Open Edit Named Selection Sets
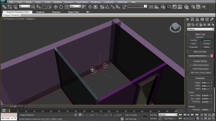Viewport: 216px width, 121px height. pyautogui.click(x=124, y=7)
